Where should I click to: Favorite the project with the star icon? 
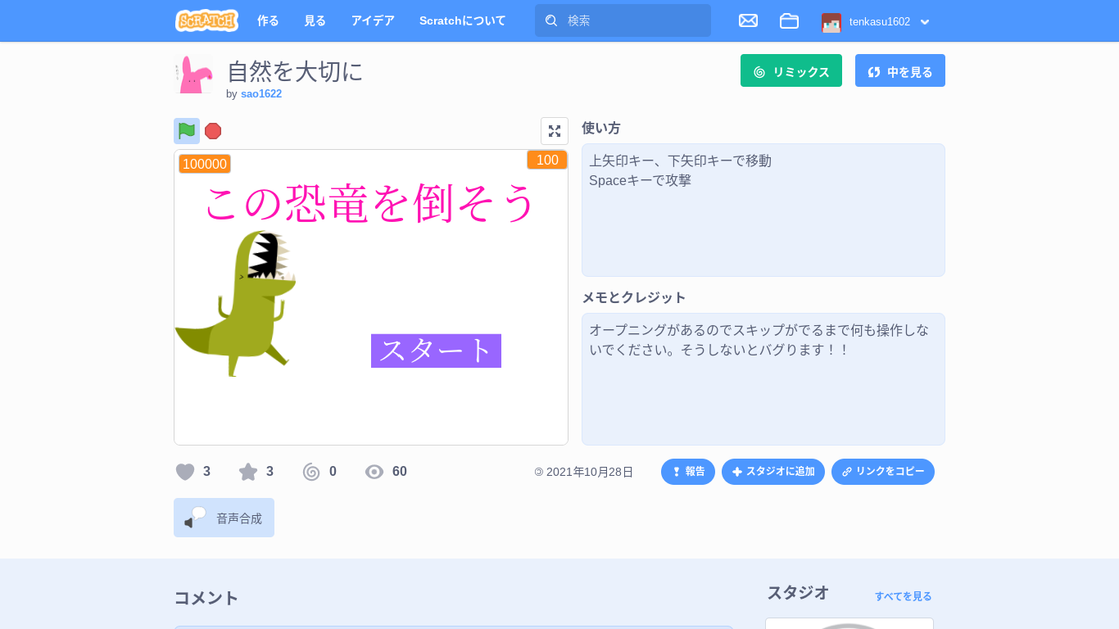(248, 472)
